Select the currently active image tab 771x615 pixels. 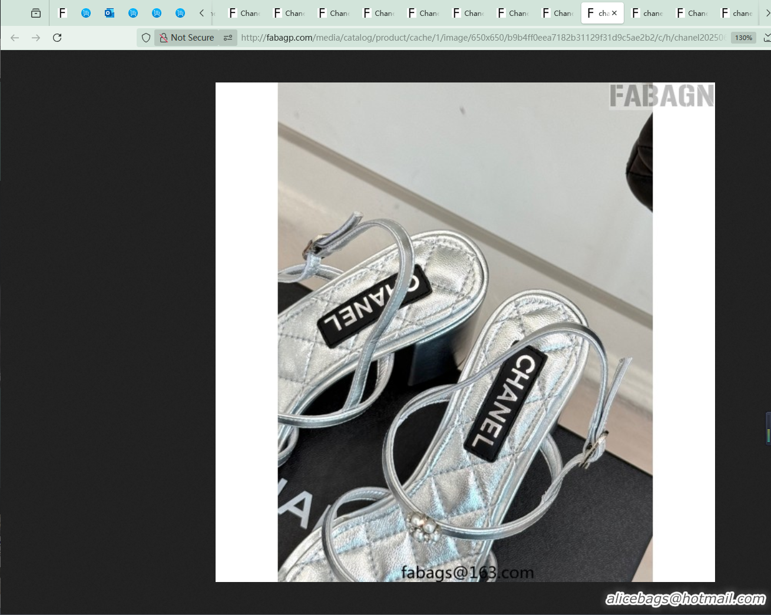pos(602,13)
